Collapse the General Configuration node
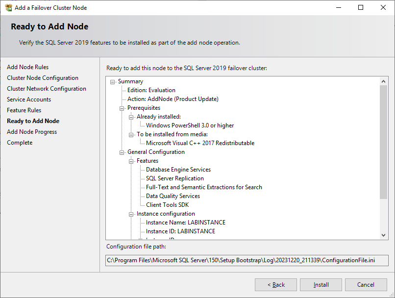Image resolution: width=395 pixels, height=298 pixels. point(122,152)
